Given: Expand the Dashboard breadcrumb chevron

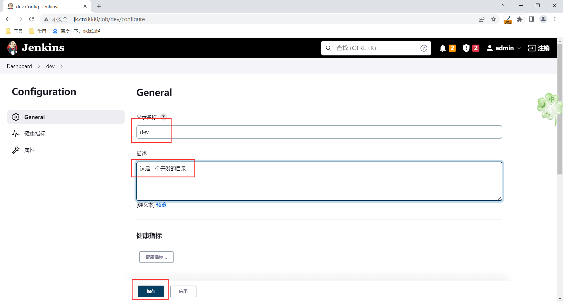Looking at the screenshot, I should [39, 66].
